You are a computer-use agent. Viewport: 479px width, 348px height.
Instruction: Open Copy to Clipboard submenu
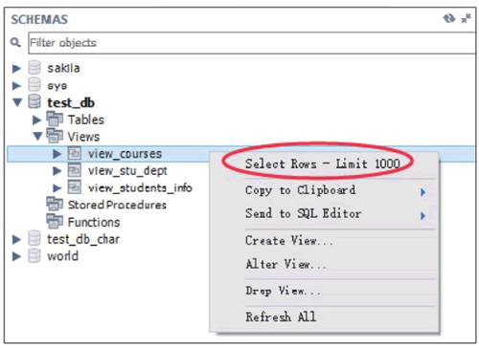click(325, 190)
